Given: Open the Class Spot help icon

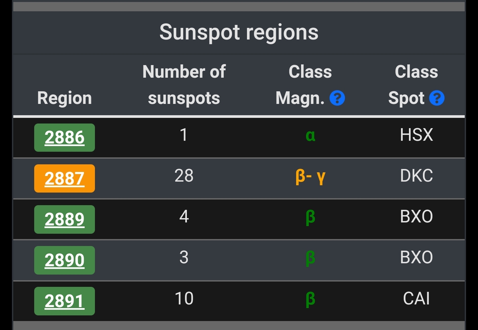Looking at the screenshot, I should [x=437, y=98].
